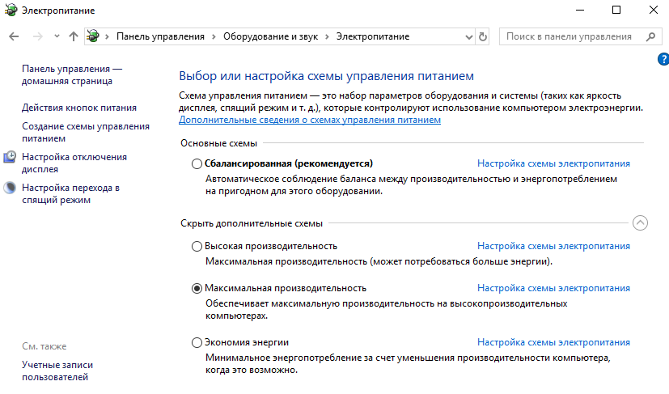The width and height of the screenshot is (669, 394).
Task: Click the sleep mode moon icon
Action: [x=10, y=189]
